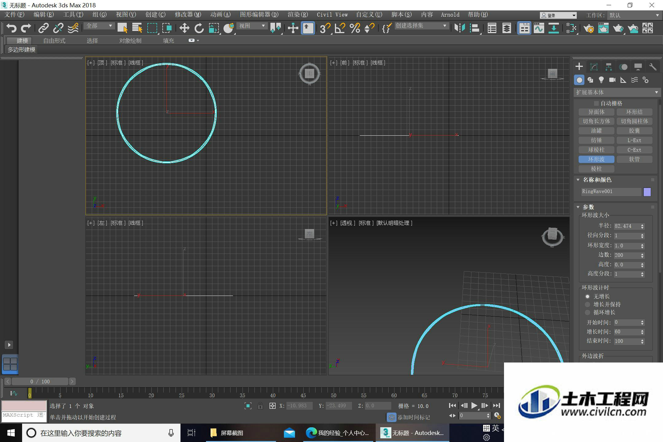The width and height of the screenshot is (663, 442).
Task: Switch to the 自由形式 ribbon tab
Action: 54,41
